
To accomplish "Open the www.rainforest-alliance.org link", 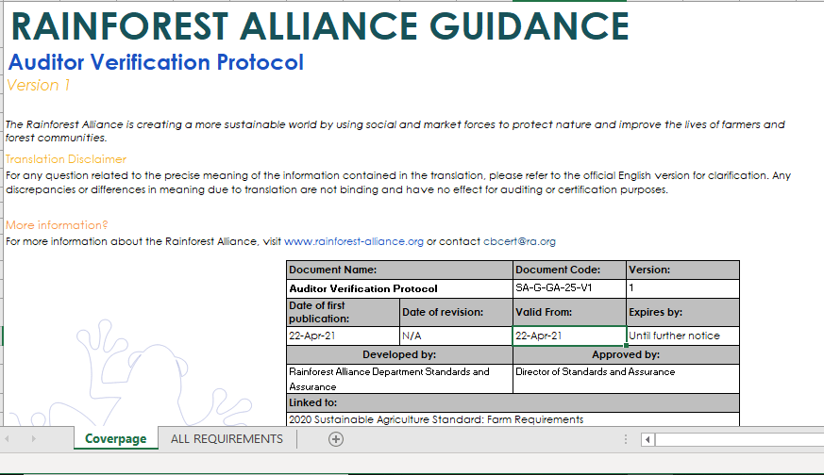I will 354,241.
